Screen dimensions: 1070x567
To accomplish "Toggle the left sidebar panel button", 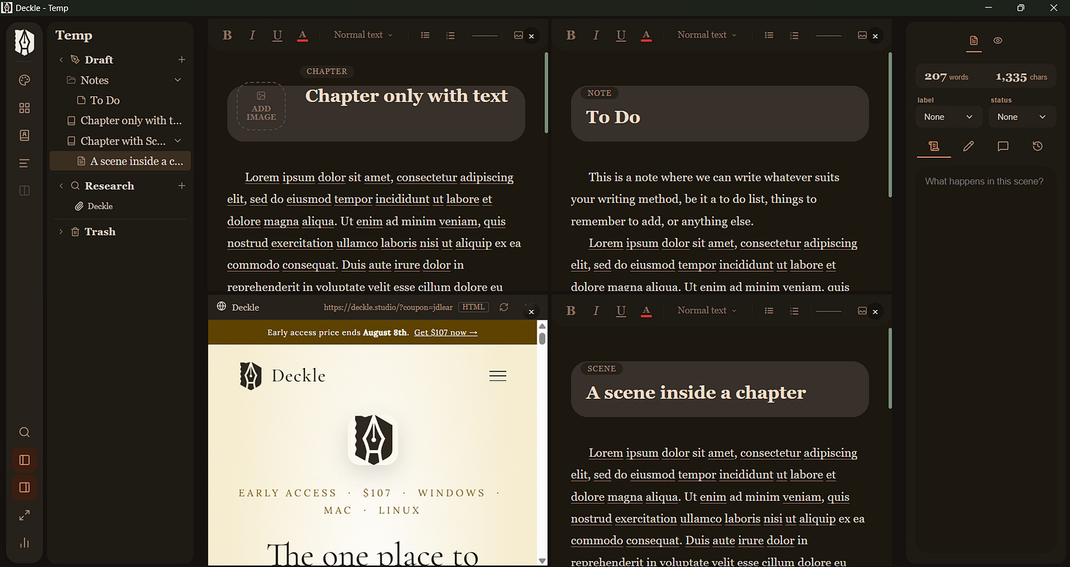I will (x=24, y=460).
